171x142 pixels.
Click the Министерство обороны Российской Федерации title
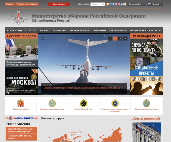89,16
